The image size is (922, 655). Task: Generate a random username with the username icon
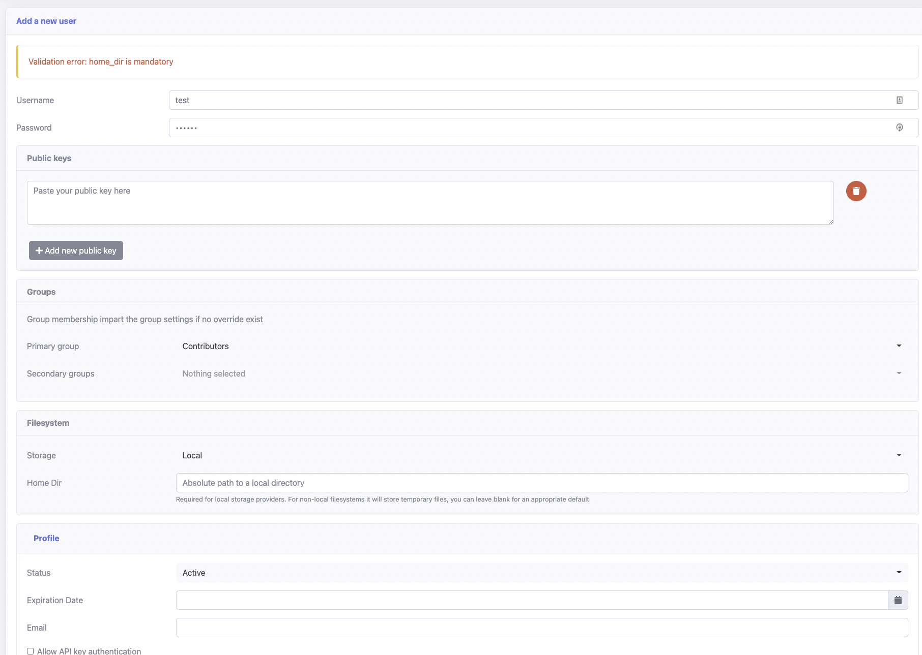click(899, 100)
